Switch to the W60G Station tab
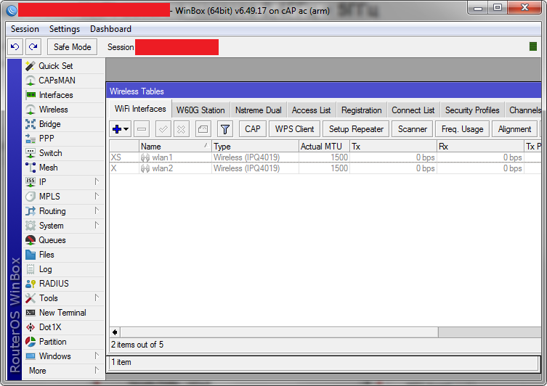The image size is (547, 386). 200,110
